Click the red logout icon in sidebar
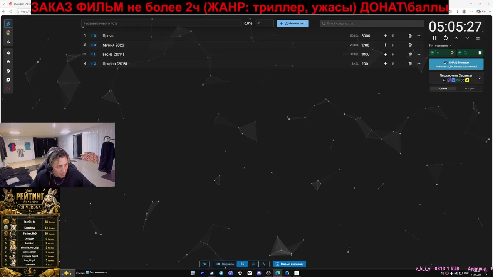 pyautogui.click(x=8, y=89)
